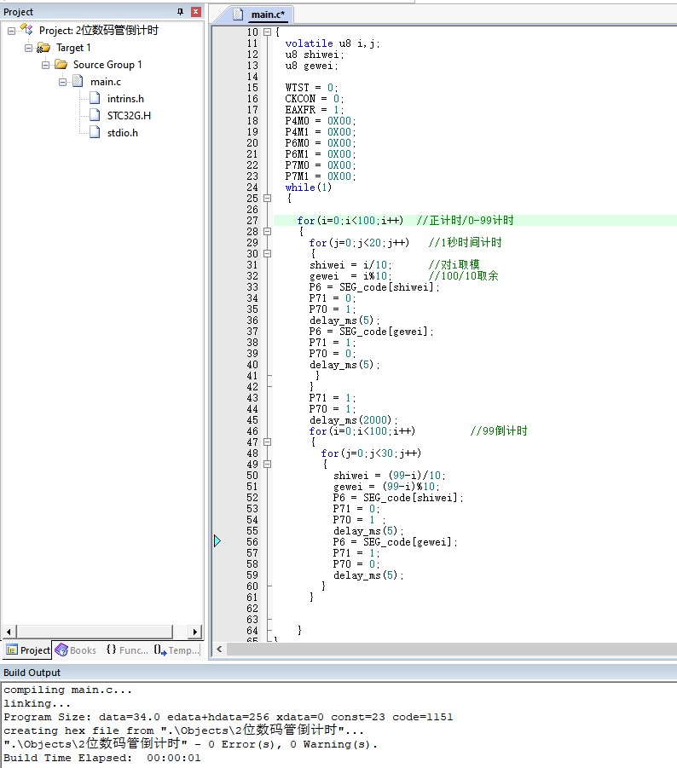Fold the code block at line 25

point(268,199)
